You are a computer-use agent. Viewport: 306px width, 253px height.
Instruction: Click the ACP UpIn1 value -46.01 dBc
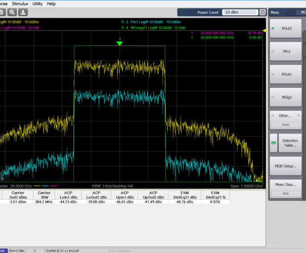coord(124,202)
